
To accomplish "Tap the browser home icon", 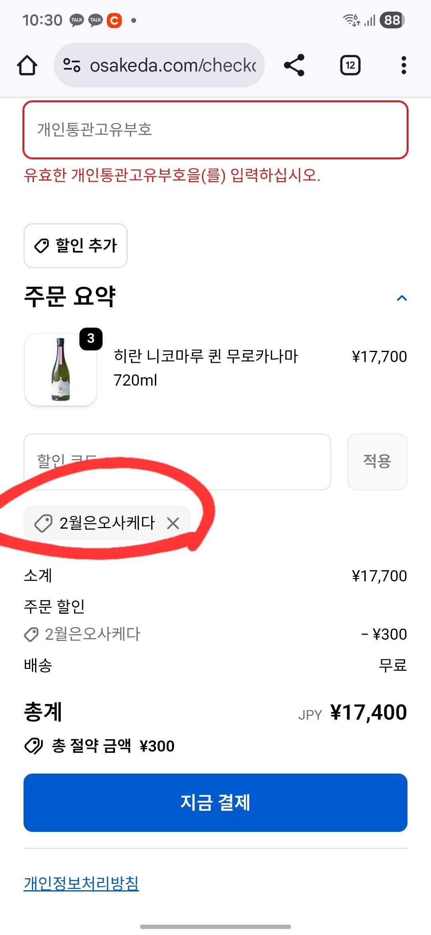I will click(x=27, y=65).
